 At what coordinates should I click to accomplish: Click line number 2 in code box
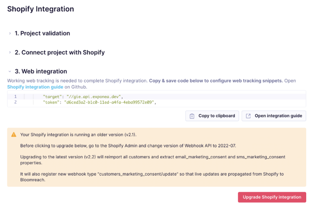coord(15,102)
